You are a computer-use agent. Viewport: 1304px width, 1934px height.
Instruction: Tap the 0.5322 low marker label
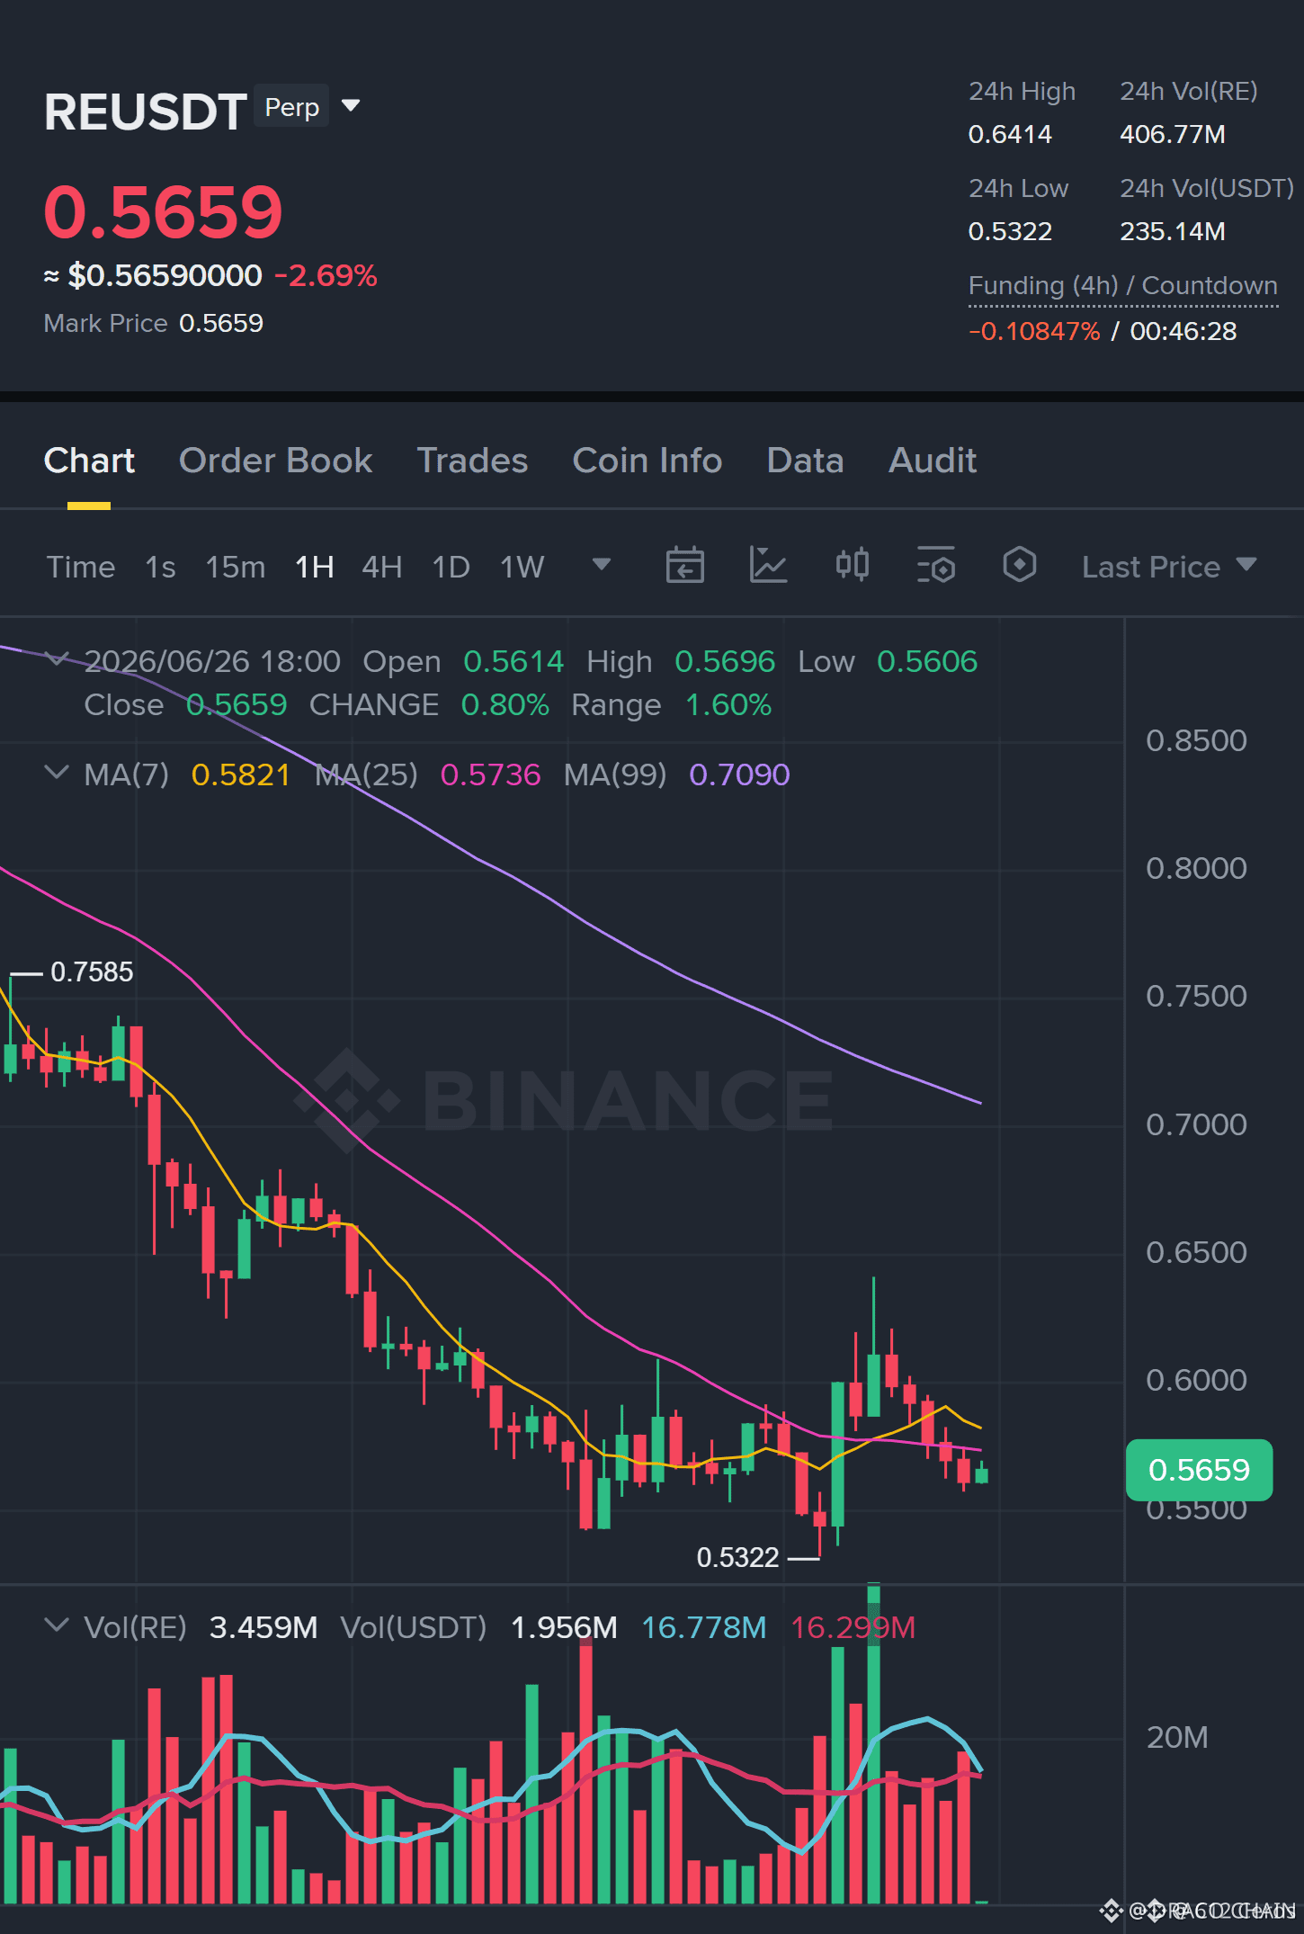pos(737,1557)
